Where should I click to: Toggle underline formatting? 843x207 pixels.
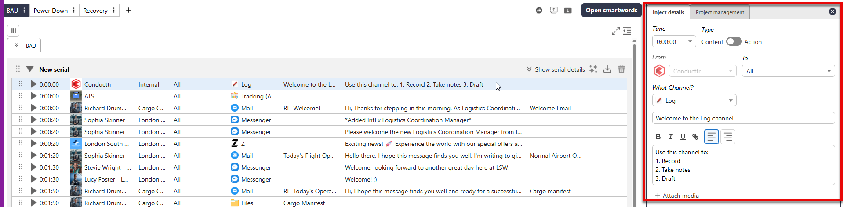point(683,137)
